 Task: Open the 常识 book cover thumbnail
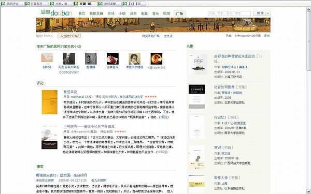[197, 157]
